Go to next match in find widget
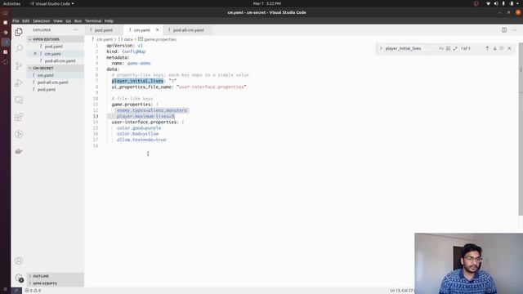 [494, 48]
